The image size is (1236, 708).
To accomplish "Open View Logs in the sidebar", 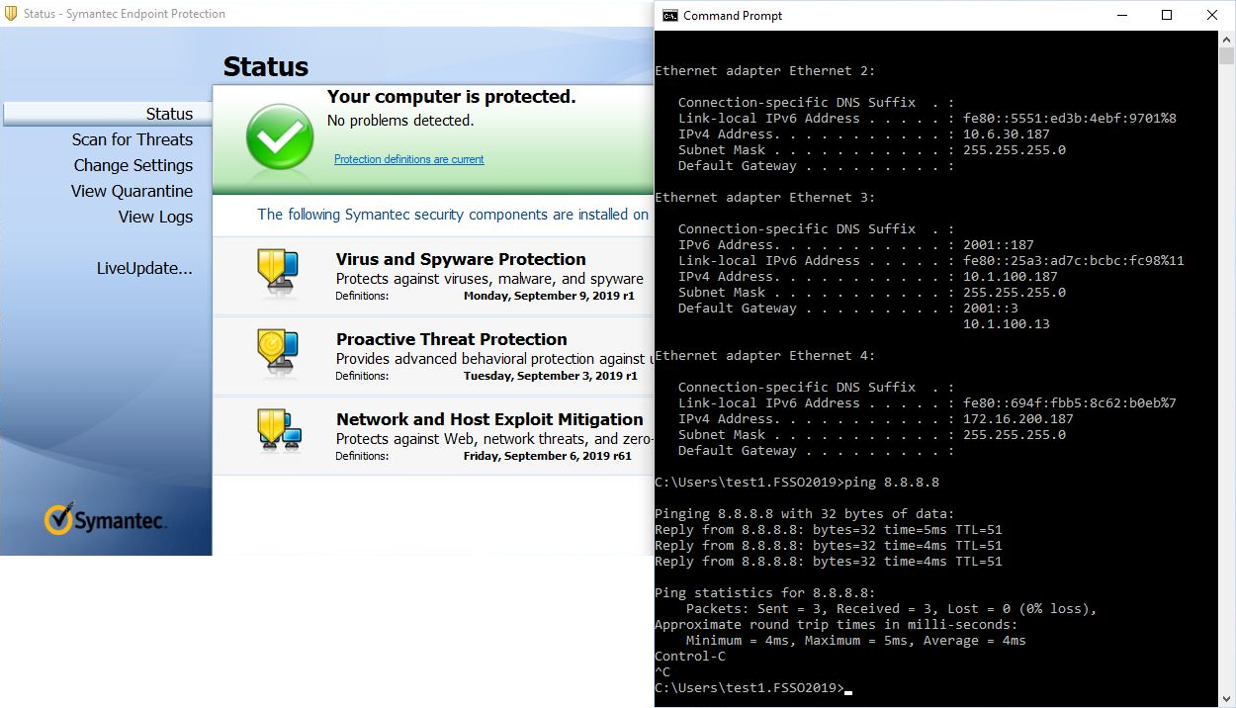I will pos(156,217).
